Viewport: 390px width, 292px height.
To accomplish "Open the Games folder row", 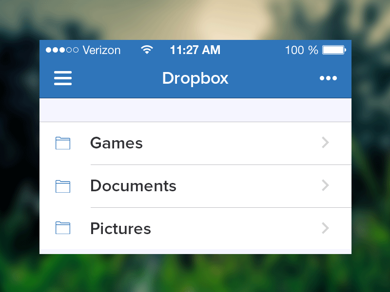I will click(x=195, y=143).
